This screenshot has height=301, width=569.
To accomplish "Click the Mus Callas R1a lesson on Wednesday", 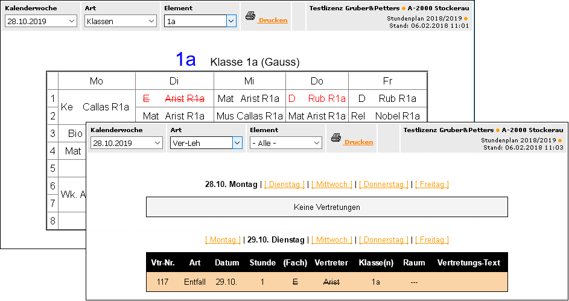I will click(x=249, y=116).
